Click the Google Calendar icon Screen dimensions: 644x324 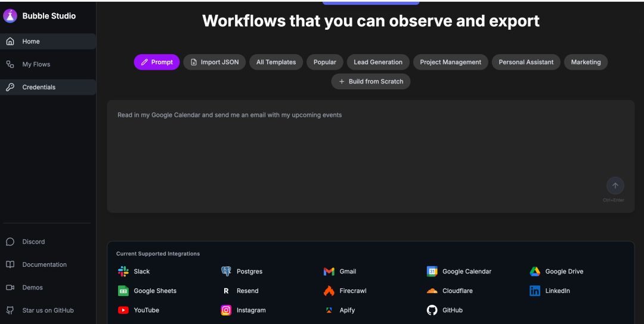(432, 271)
